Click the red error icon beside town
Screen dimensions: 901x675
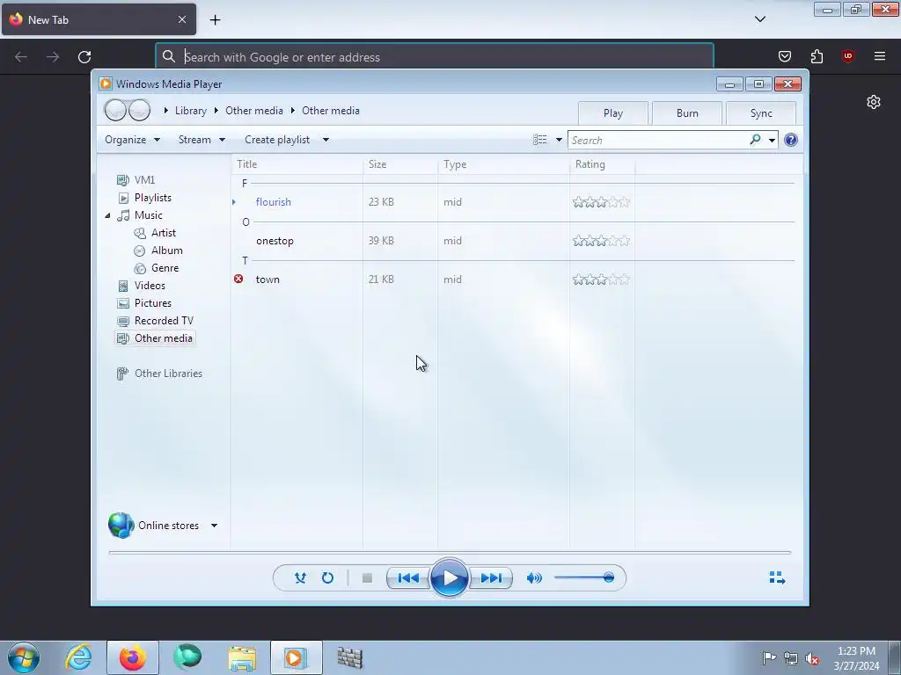coord(238,279)
